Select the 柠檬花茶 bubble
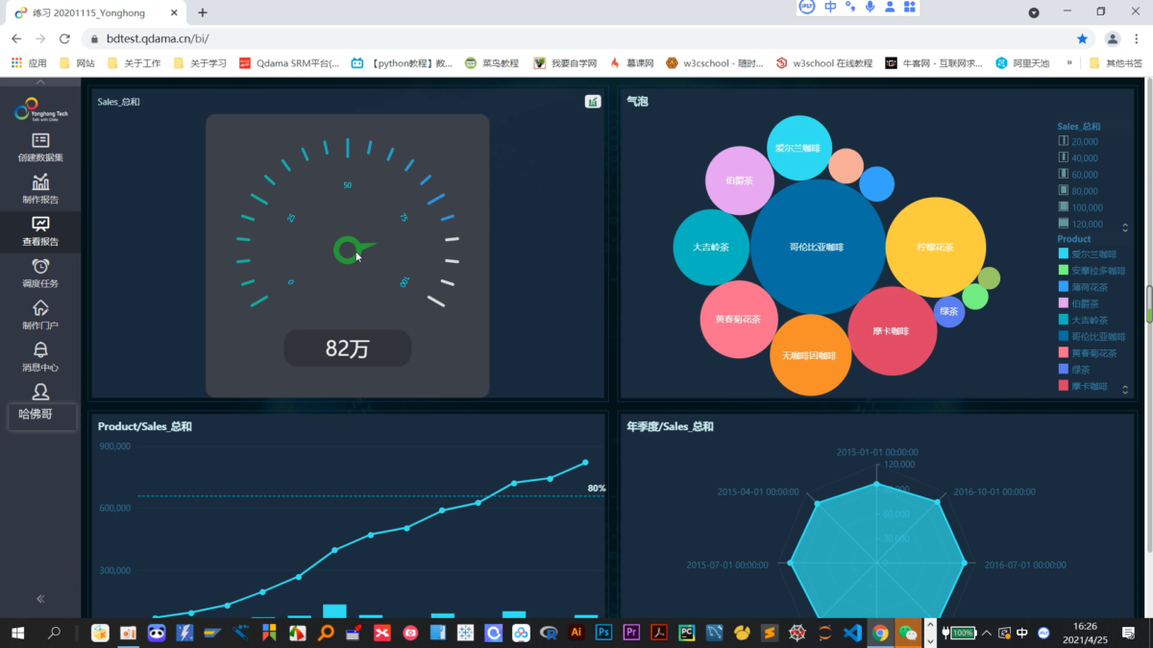Screen dimensions: 1153x648 [x=935, y=248]
